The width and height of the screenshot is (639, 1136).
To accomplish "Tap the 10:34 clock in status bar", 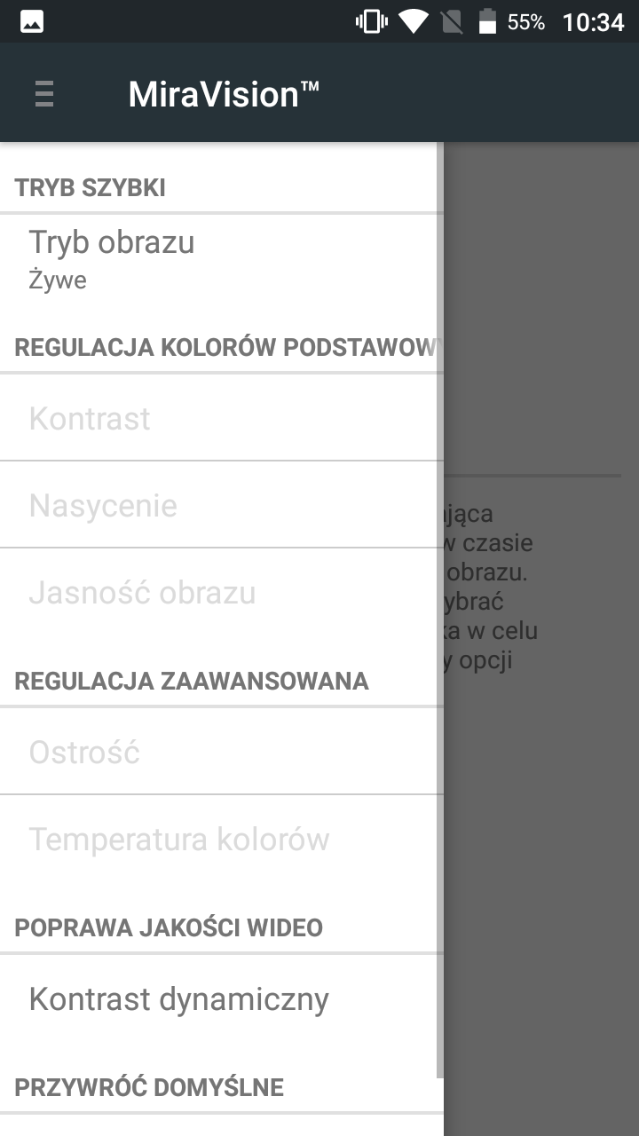I will click(593, 21).
